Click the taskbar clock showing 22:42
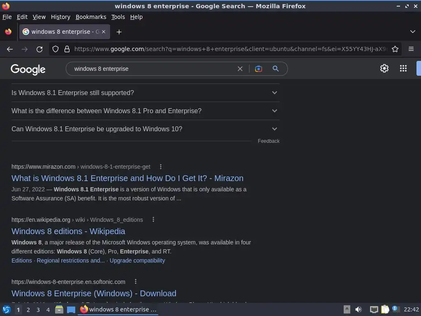Image resolution: width=421 pixels, height=316 pixels. point(411,309)
